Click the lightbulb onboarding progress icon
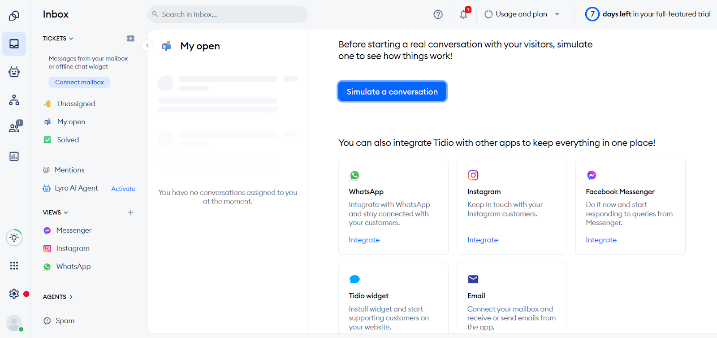The image size is (717, 338). point(14,238)
